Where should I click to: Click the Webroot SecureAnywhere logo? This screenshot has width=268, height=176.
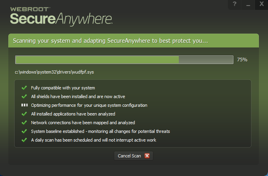pyautogui.click(x=61, y=15)
